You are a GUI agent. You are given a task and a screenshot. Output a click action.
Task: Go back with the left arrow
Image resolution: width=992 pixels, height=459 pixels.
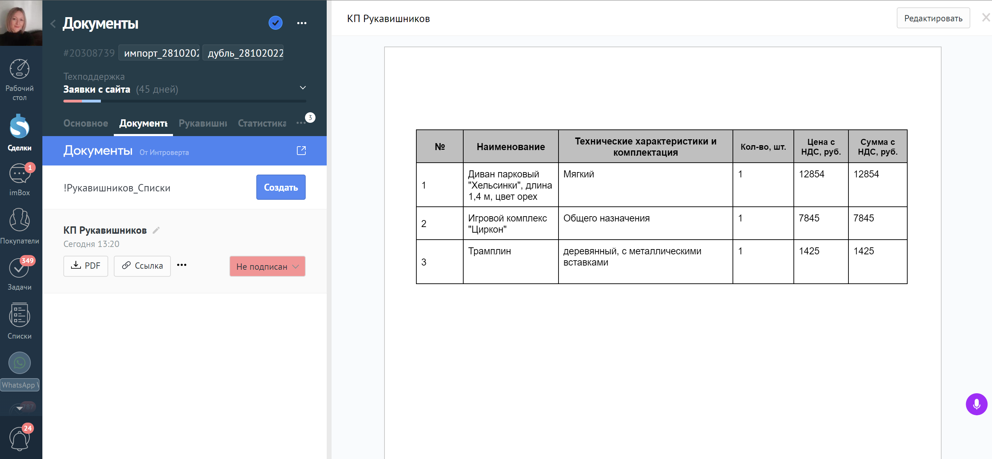coord(53,23)
